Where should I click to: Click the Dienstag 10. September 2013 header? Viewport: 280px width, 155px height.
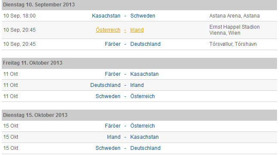click(x=139, y=5)
